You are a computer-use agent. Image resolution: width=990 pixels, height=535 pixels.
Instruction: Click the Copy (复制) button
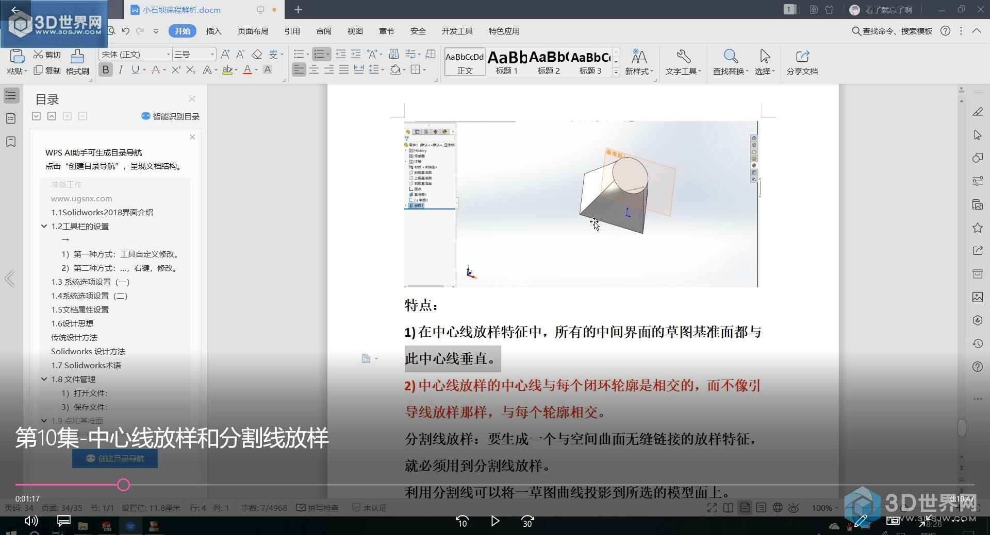pyautogui.click(x=47, y=71)
